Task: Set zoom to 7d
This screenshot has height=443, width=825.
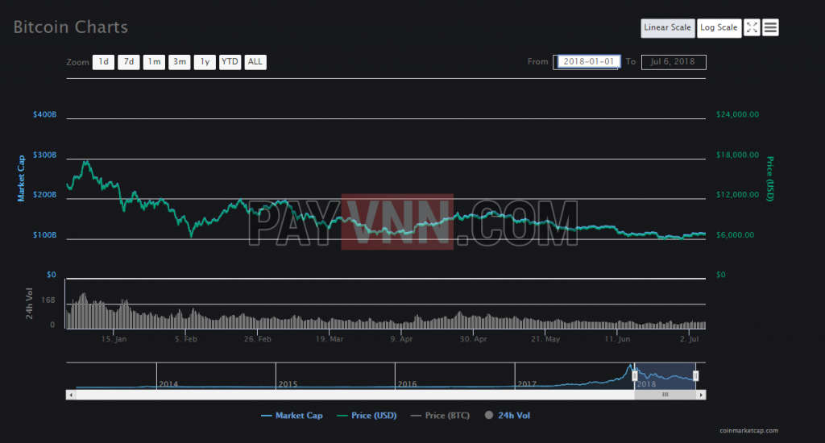Action: coord(129,62)
